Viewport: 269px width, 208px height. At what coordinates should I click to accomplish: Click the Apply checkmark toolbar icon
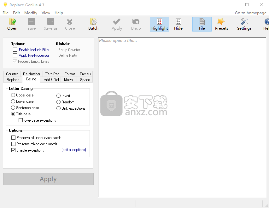(x=117, y=24)
